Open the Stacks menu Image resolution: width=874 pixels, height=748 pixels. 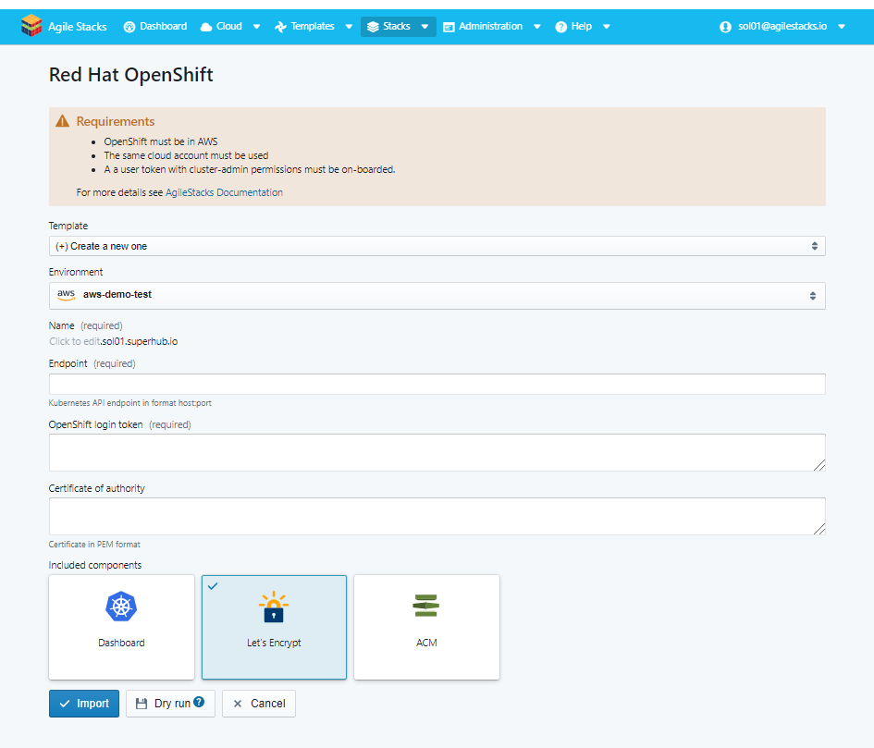point(398,26)
